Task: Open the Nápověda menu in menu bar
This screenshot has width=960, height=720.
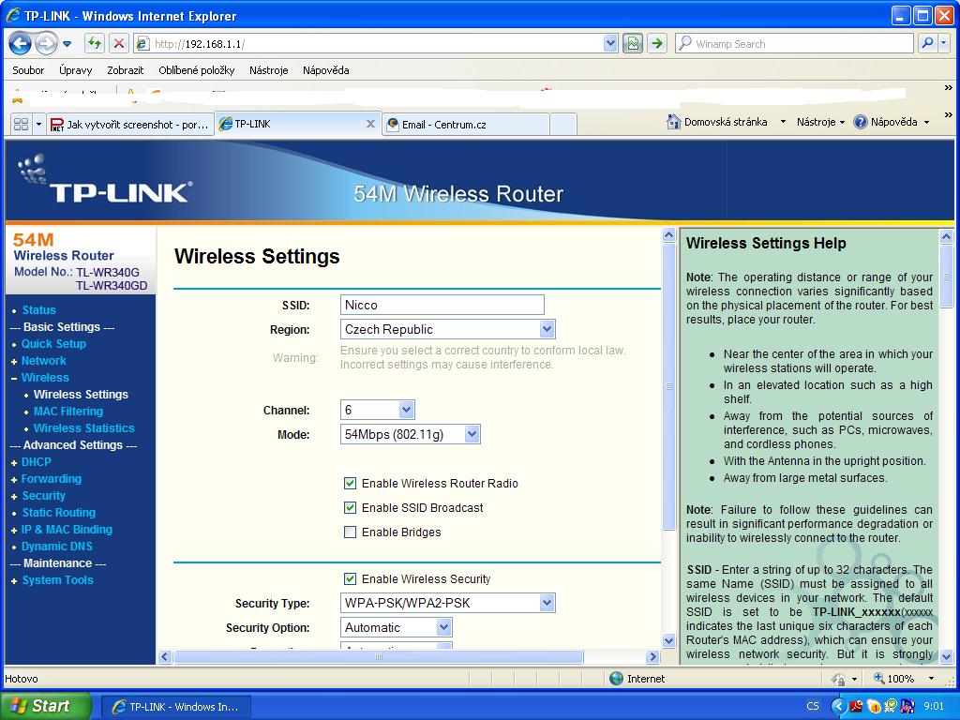Action: (x=325, y=69)
